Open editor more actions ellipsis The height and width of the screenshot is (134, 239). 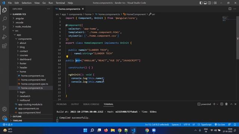click(235, 9)
